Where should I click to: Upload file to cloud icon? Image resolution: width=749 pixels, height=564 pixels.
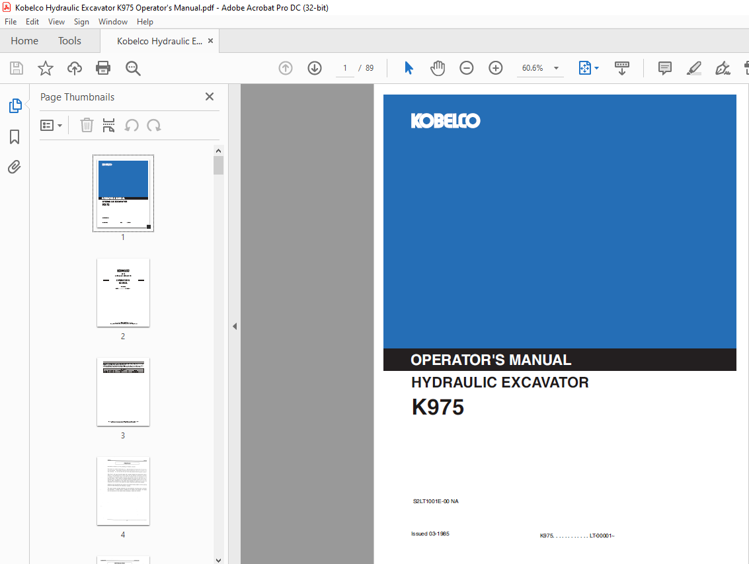(75, 68)
